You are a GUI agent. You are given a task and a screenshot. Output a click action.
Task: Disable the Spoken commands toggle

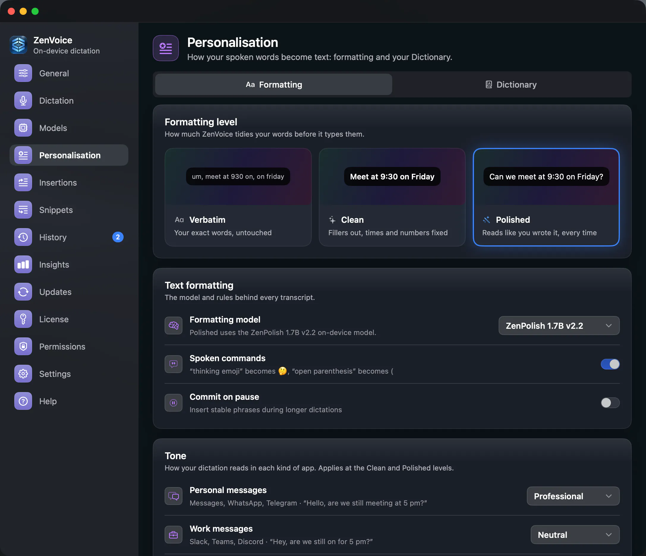[610, 364]
